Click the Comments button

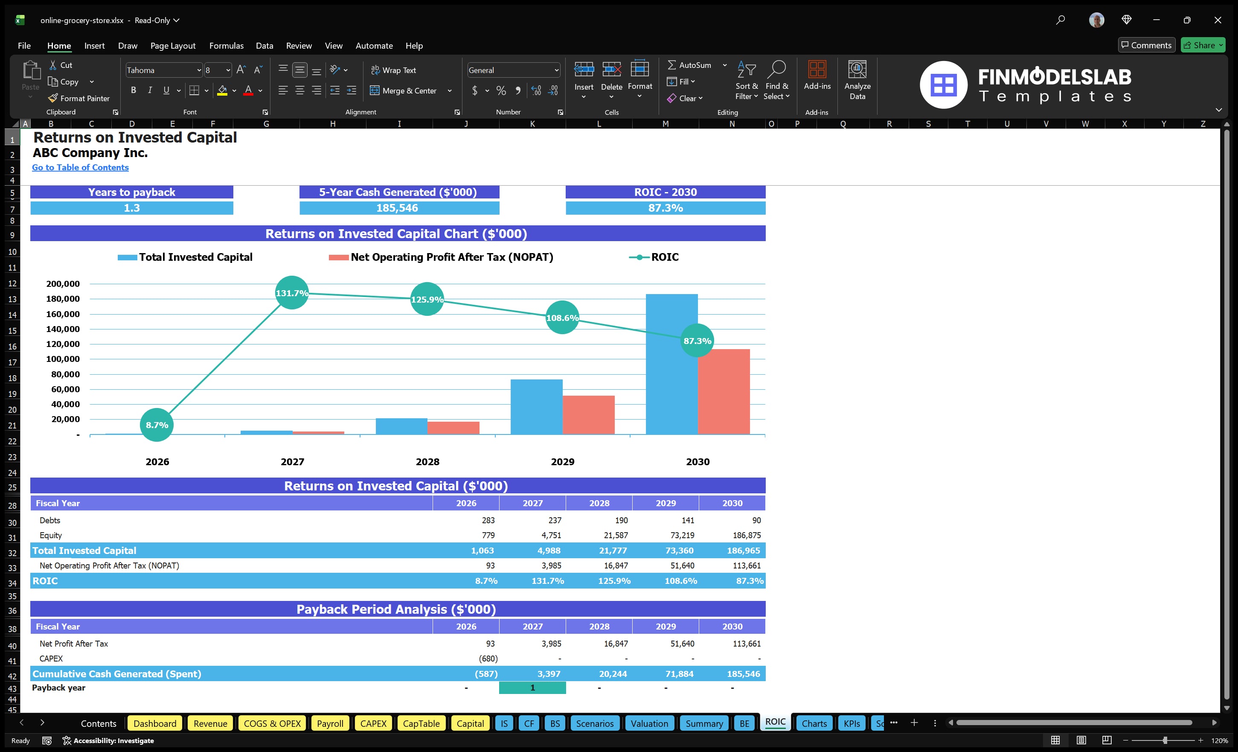tap(1147, 45)
